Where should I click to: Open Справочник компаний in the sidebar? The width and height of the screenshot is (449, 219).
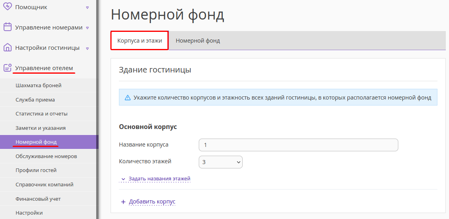pos(44,184)
